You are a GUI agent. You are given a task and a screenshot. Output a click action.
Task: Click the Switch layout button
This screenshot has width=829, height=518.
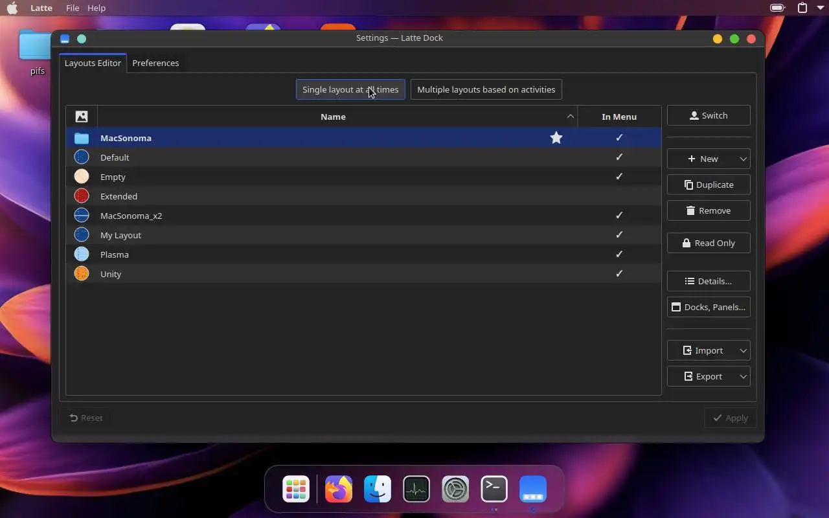[x=709, y=115]
